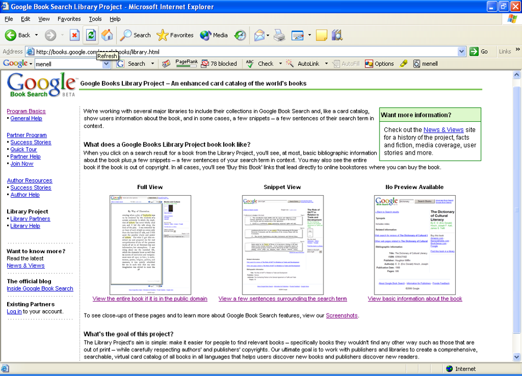This screenshot has width=522, height=376.
Task: Open the No Preview Available thumbnail
Action: tap(415, 244)
